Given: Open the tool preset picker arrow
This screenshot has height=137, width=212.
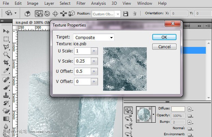Looking at the screenshot, I should 16,13.
